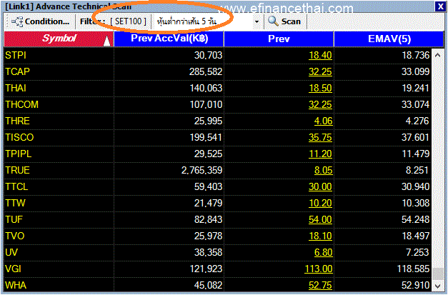Open the TISCO price 35.75 link
This screenshot has height=295, width=448.
tap(320, 137)
